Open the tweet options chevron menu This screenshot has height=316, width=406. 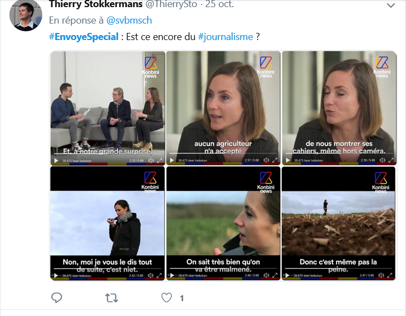pos(391,5)
